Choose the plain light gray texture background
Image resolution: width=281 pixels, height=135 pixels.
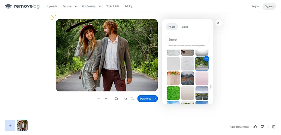coord(173,64)
